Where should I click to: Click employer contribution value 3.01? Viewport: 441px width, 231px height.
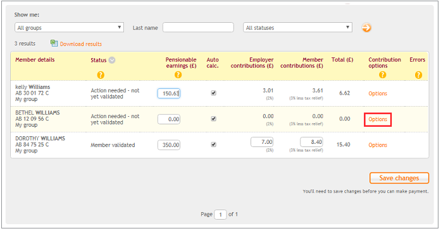click(268, 90)
